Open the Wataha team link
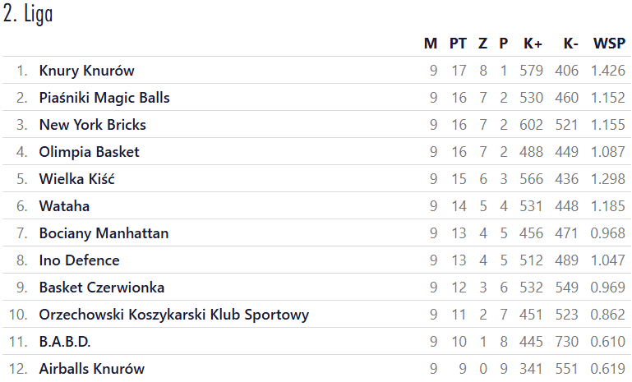This screenshot has height=382, width=632. [64, 206]
